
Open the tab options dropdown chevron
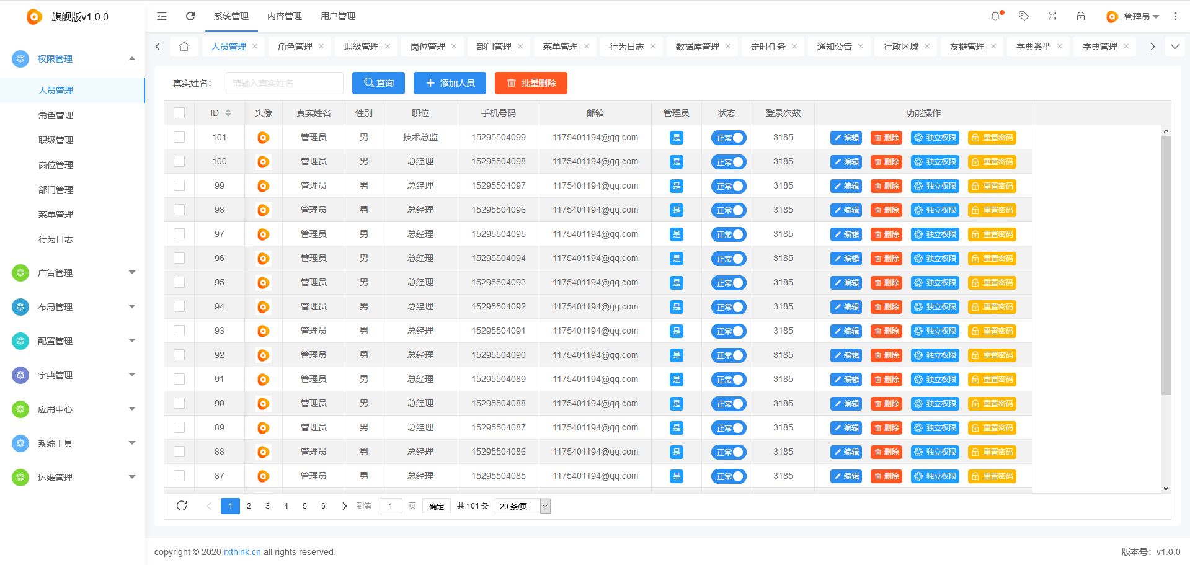1175,47
